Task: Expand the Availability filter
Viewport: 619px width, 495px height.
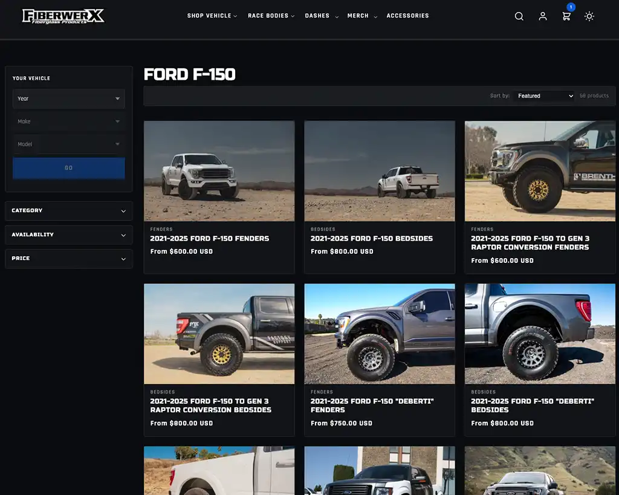Action: [69, 235]
